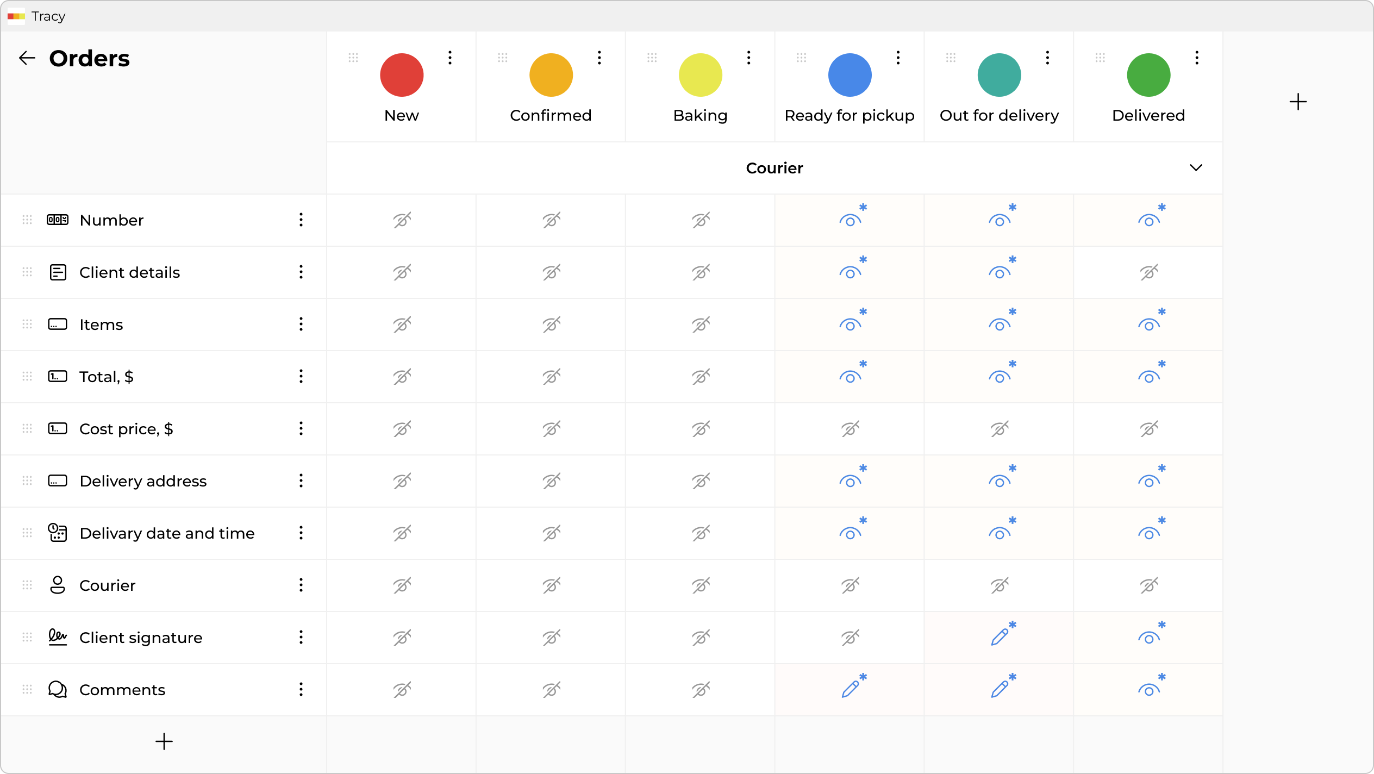Click the Number field type icon
Image resolution: width=1374 pixels, height=774 pixels.
tap(58, 220)
